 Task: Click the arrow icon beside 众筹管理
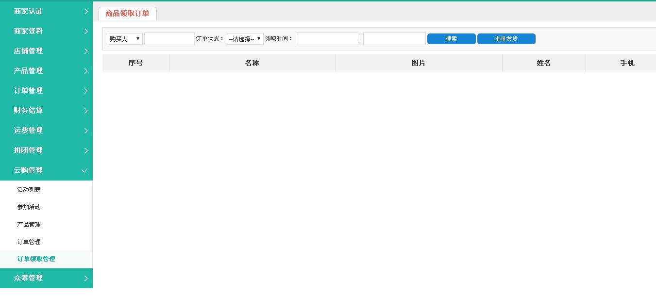pyautogui.click(x=85, y=278)
